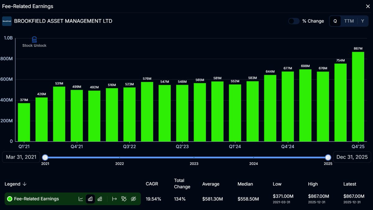Click the bar labeled 644M

pos(270,108)
